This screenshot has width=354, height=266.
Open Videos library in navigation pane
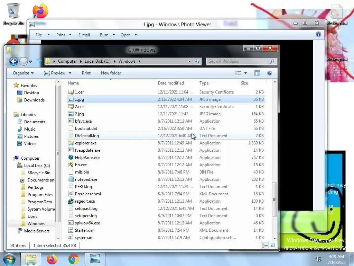pos(30,144)
